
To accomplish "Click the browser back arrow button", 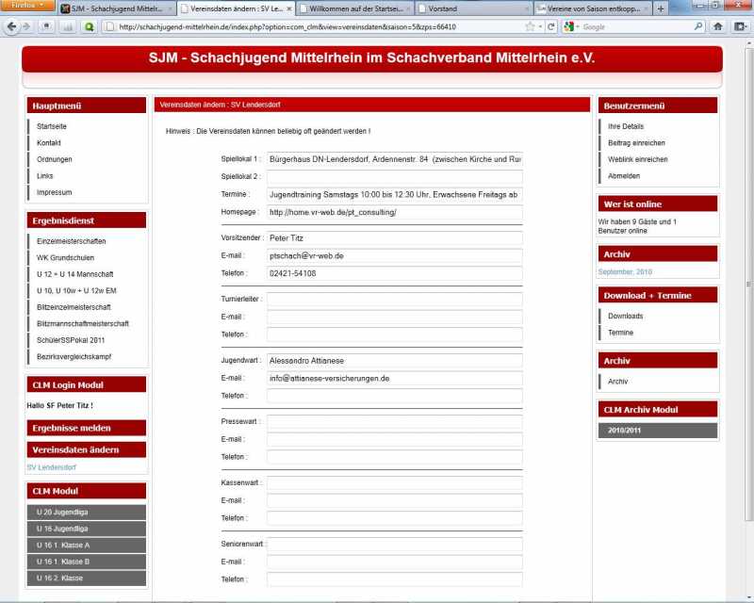I will [x=11, y=26].
